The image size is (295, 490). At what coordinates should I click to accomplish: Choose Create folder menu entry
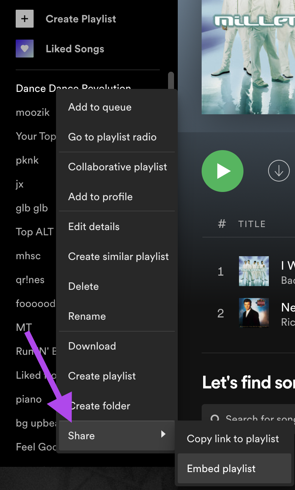[x=117, y=406]
